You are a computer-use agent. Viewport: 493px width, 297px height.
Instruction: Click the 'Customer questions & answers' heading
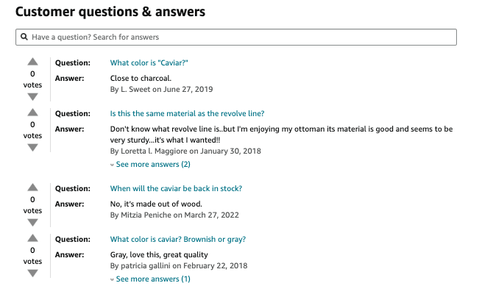pos(110,12)
